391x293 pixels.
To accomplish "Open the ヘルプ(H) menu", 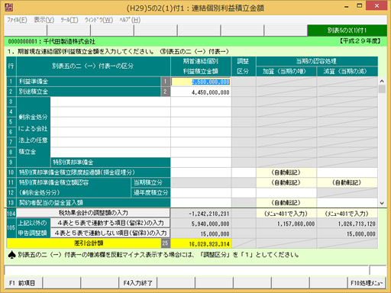I will (x=130, y=20).
